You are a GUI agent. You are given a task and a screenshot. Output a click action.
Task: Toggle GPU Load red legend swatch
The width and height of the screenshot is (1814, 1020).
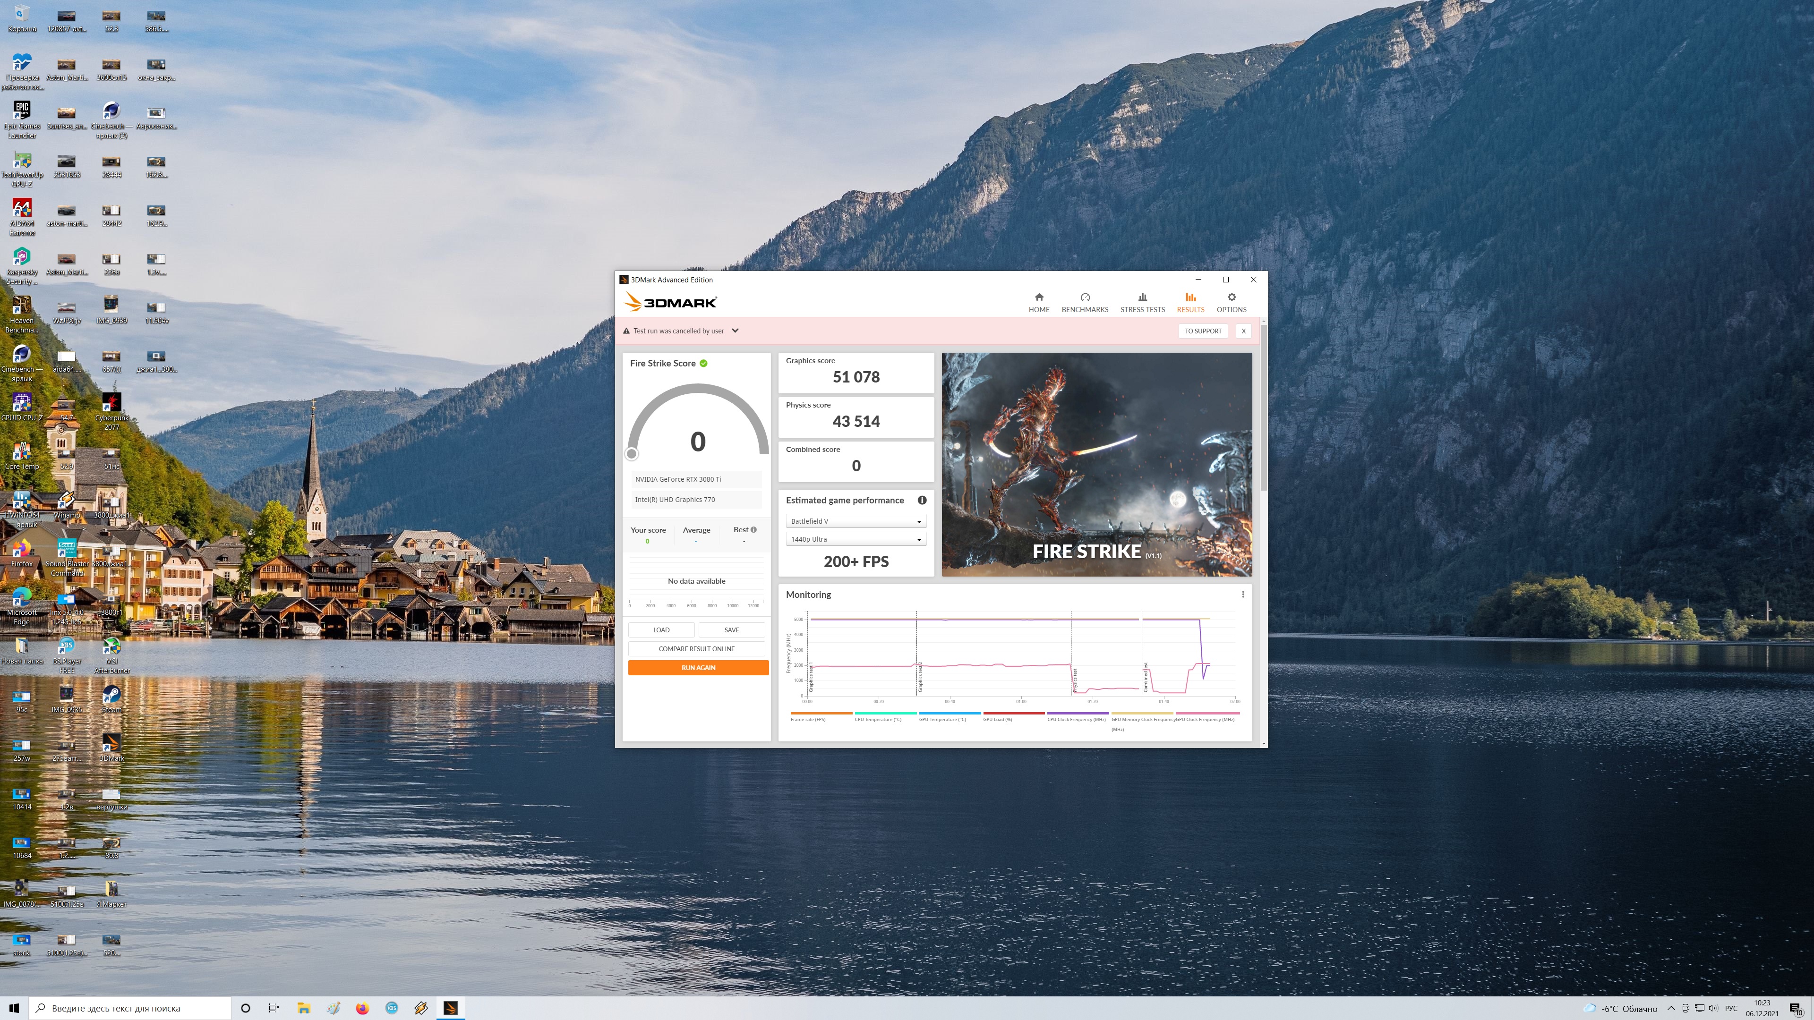click(x=1013, y=714)
